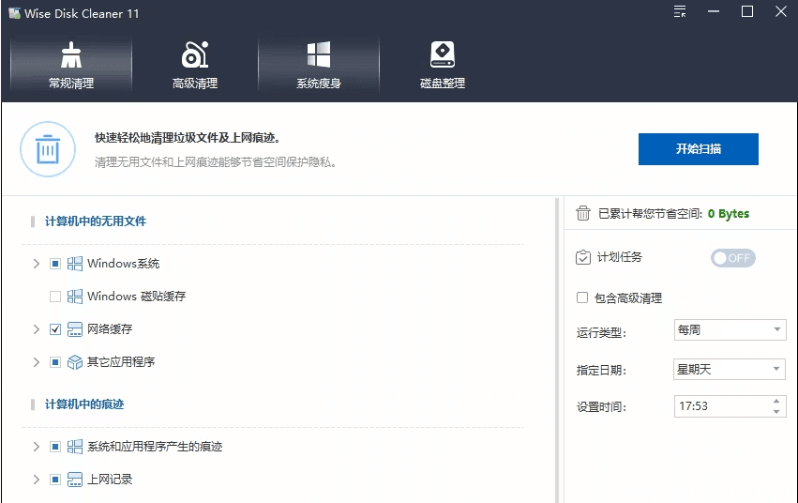Image resolution: width=798 pixels, height=503 pixels.
Task: Click the title bar menu lines icon
Action: click(x=680, y=11)
